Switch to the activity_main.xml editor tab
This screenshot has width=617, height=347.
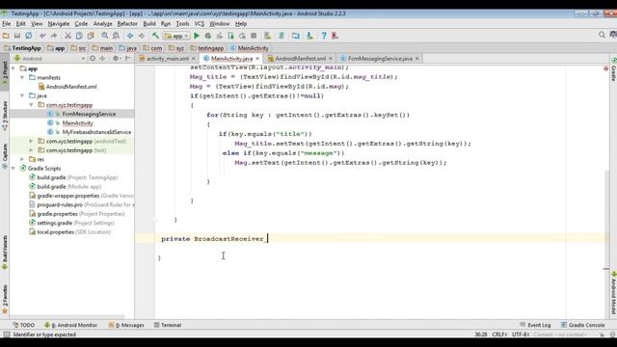pos(167,58)
